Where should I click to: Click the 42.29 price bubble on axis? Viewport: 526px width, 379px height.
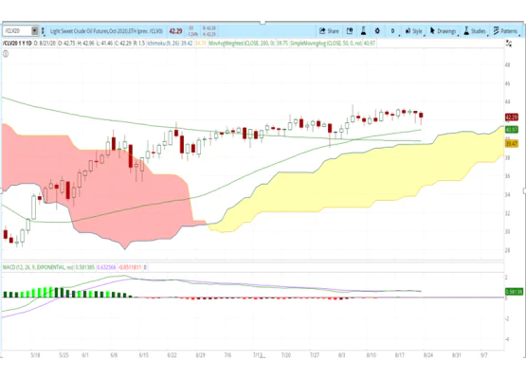512,117
